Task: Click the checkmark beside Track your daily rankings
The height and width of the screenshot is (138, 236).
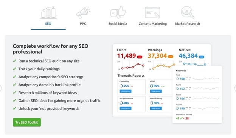Action: pyautogui.click(x=14, y=69)
